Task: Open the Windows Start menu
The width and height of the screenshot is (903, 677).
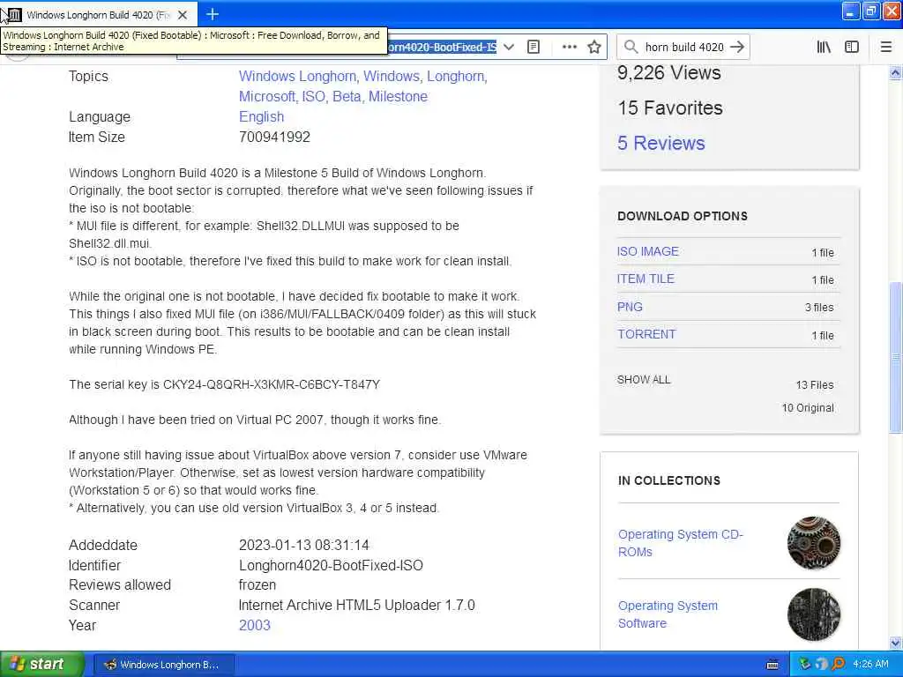Action: 42,665
